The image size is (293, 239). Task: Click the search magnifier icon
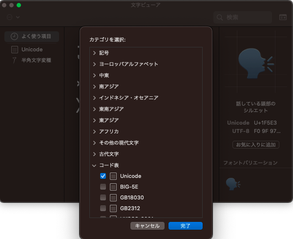(x=220, y=18)
